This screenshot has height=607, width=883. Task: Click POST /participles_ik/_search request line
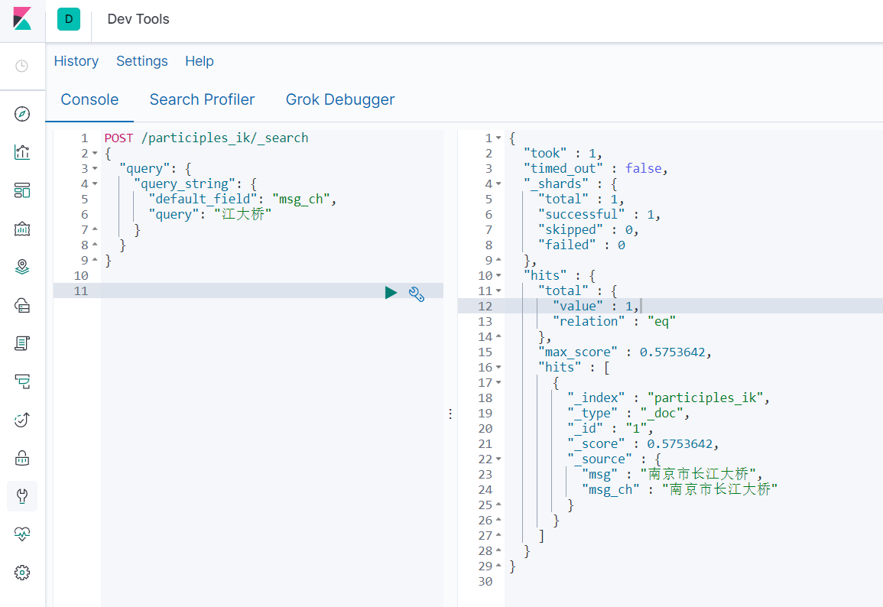206,138
